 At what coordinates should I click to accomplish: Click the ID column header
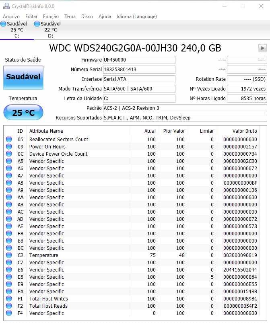pos(20,131)
